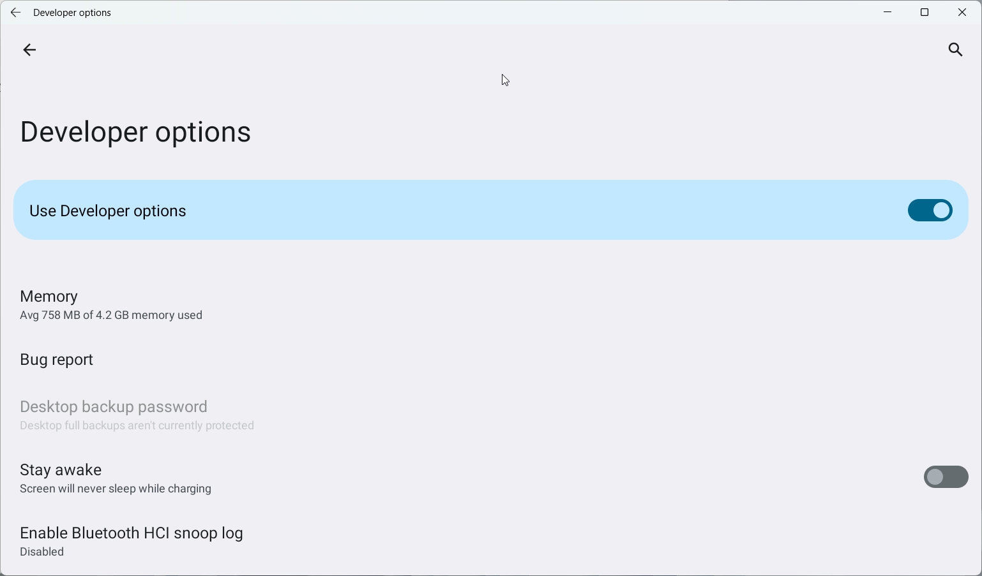
Task: Click the back arrow icon
Action: pyautogui.click(x=29, y=50)
